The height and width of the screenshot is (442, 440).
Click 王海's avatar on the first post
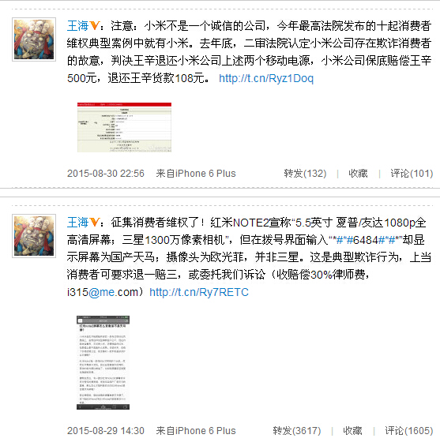pyautogui.click(x=34, y=39)
